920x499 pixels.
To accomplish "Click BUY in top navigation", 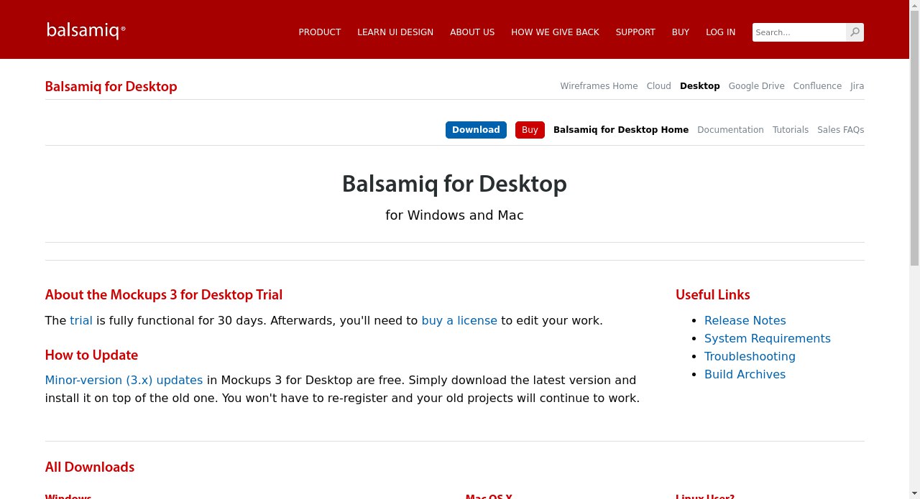I will [681, 32].
